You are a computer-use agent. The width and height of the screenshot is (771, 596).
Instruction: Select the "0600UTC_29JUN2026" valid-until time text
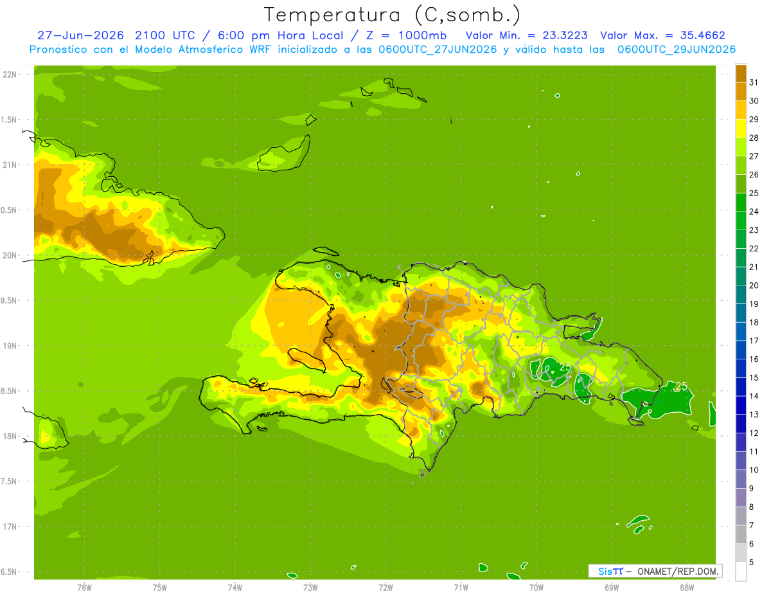pyautogui.click(x=677, y=50)
